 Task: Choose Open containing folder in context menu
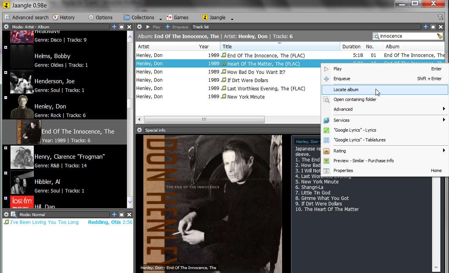pyautogui.click(x=385, y=99)
